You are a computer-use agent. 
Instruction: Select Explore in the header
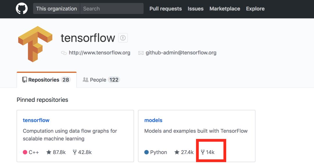click(x=255, y=9)
